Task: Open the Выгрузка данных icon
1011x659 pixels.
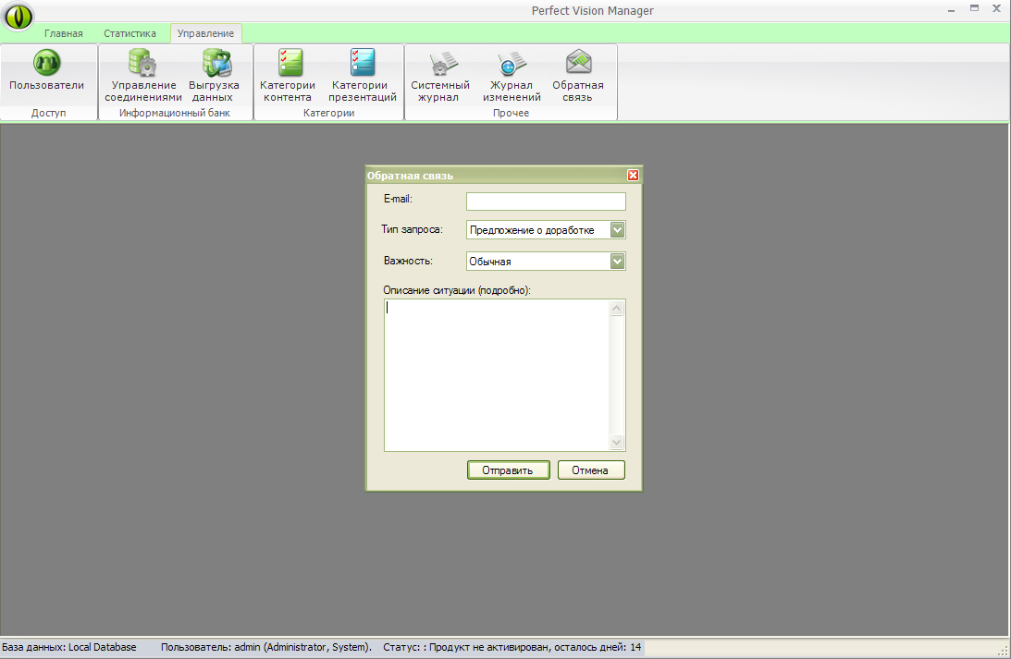Action: (x=214, y=64)
